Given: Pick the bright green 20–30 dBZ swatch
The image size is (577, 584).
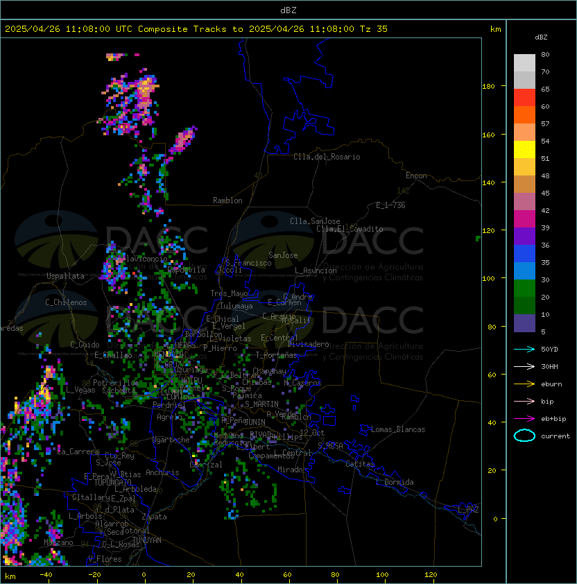Looking at the screenshot, I should click(x=524, y=289).
